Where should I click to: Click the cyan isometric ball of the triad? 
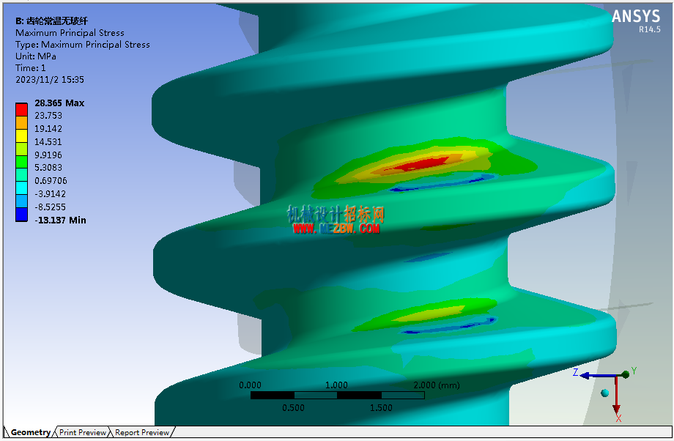coord(605,393)
